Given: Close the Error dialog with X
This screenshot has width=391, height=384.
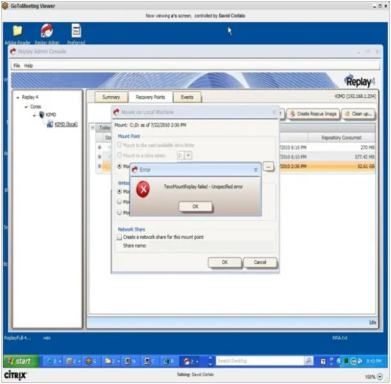Looking at the screenshot, I should click(x=256, y=170).
